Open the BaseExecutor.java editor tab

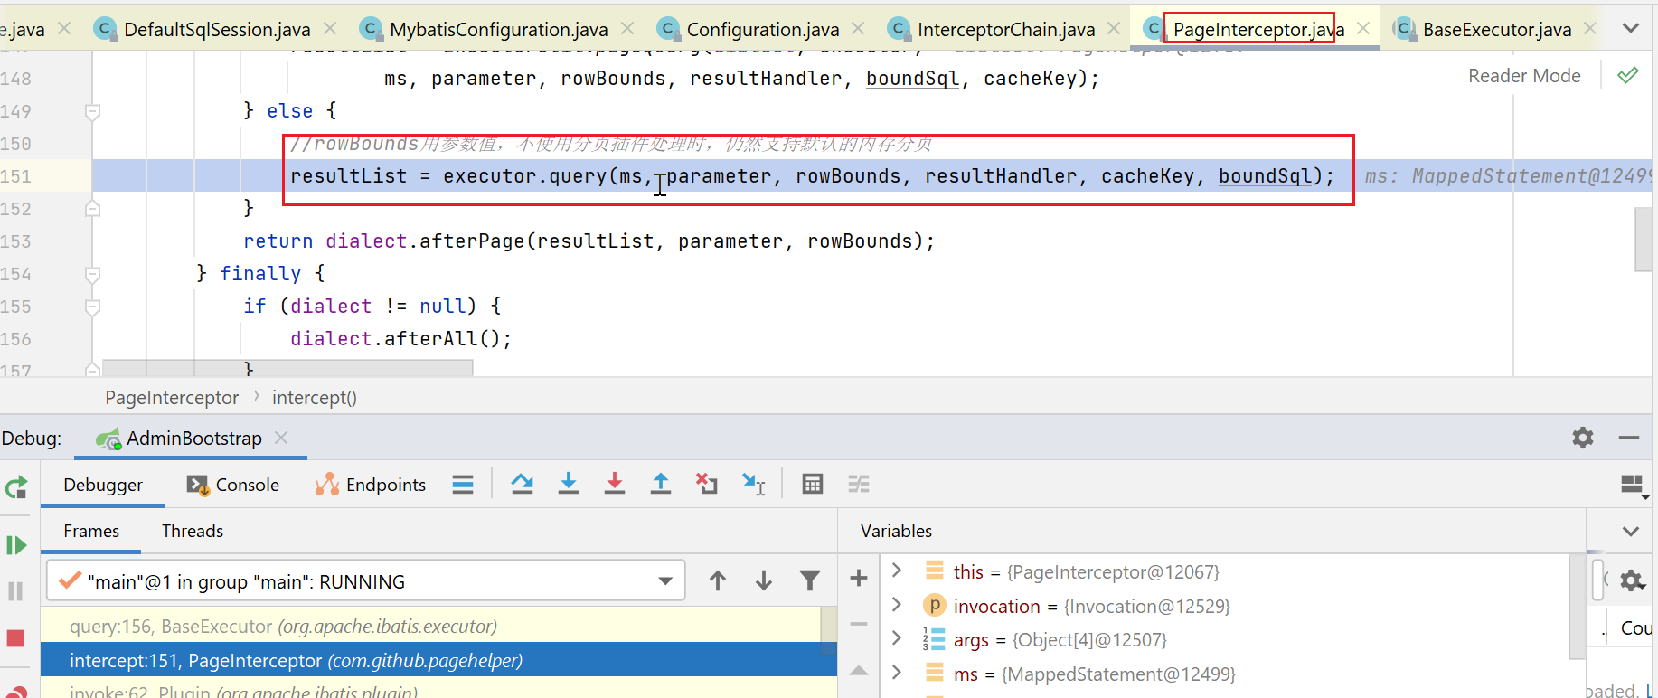click(1496, 29)
